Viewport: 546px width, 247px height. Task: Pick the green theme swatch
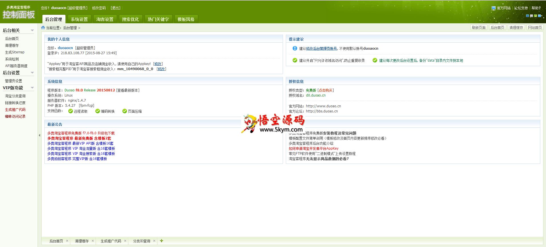coord(535,16)
